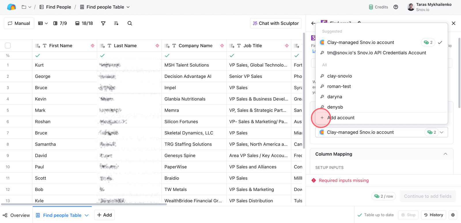This screenshot has width=461, height=223.
Task: Click the filter funnel icon
Action: tap(103, 23)
